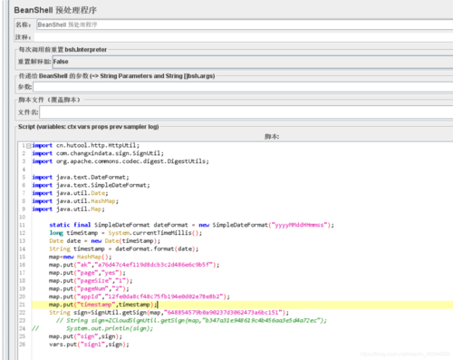Screen dimensions: 453x360
Task: Click the highlighted map.put "timestamp" line
Action: point(103,305)
